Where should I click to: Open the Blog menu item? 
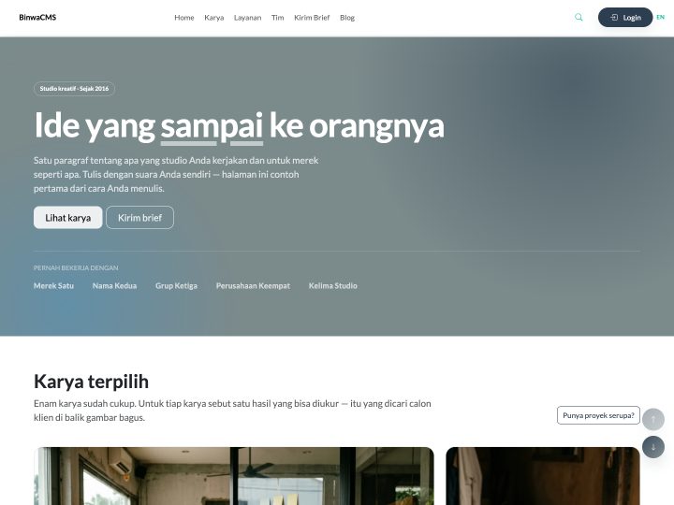click(347, 18)
